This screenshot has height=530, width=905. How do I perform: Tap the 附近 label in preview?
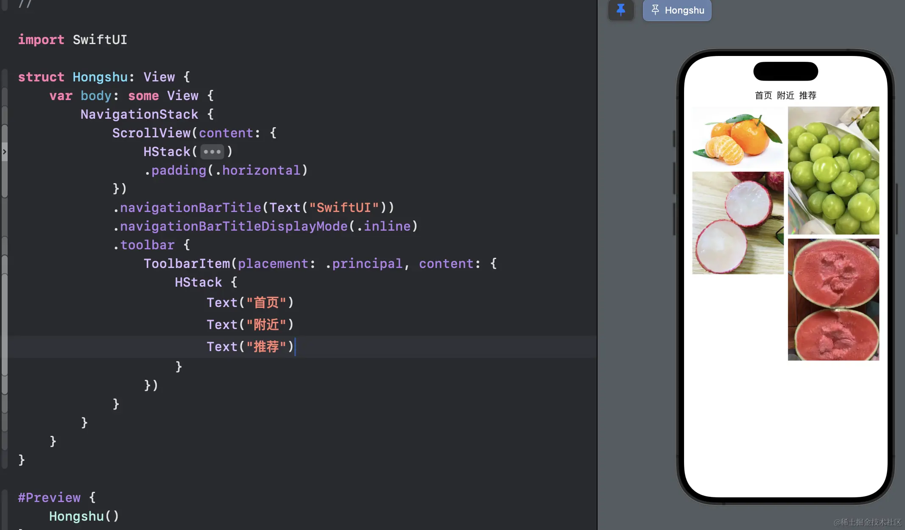(785, 95)
